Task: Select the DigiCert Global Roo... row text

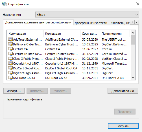Action: pyautogui.click(x=28, y=68)
